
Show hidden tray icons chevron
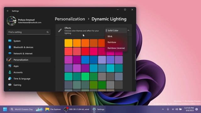163,109
